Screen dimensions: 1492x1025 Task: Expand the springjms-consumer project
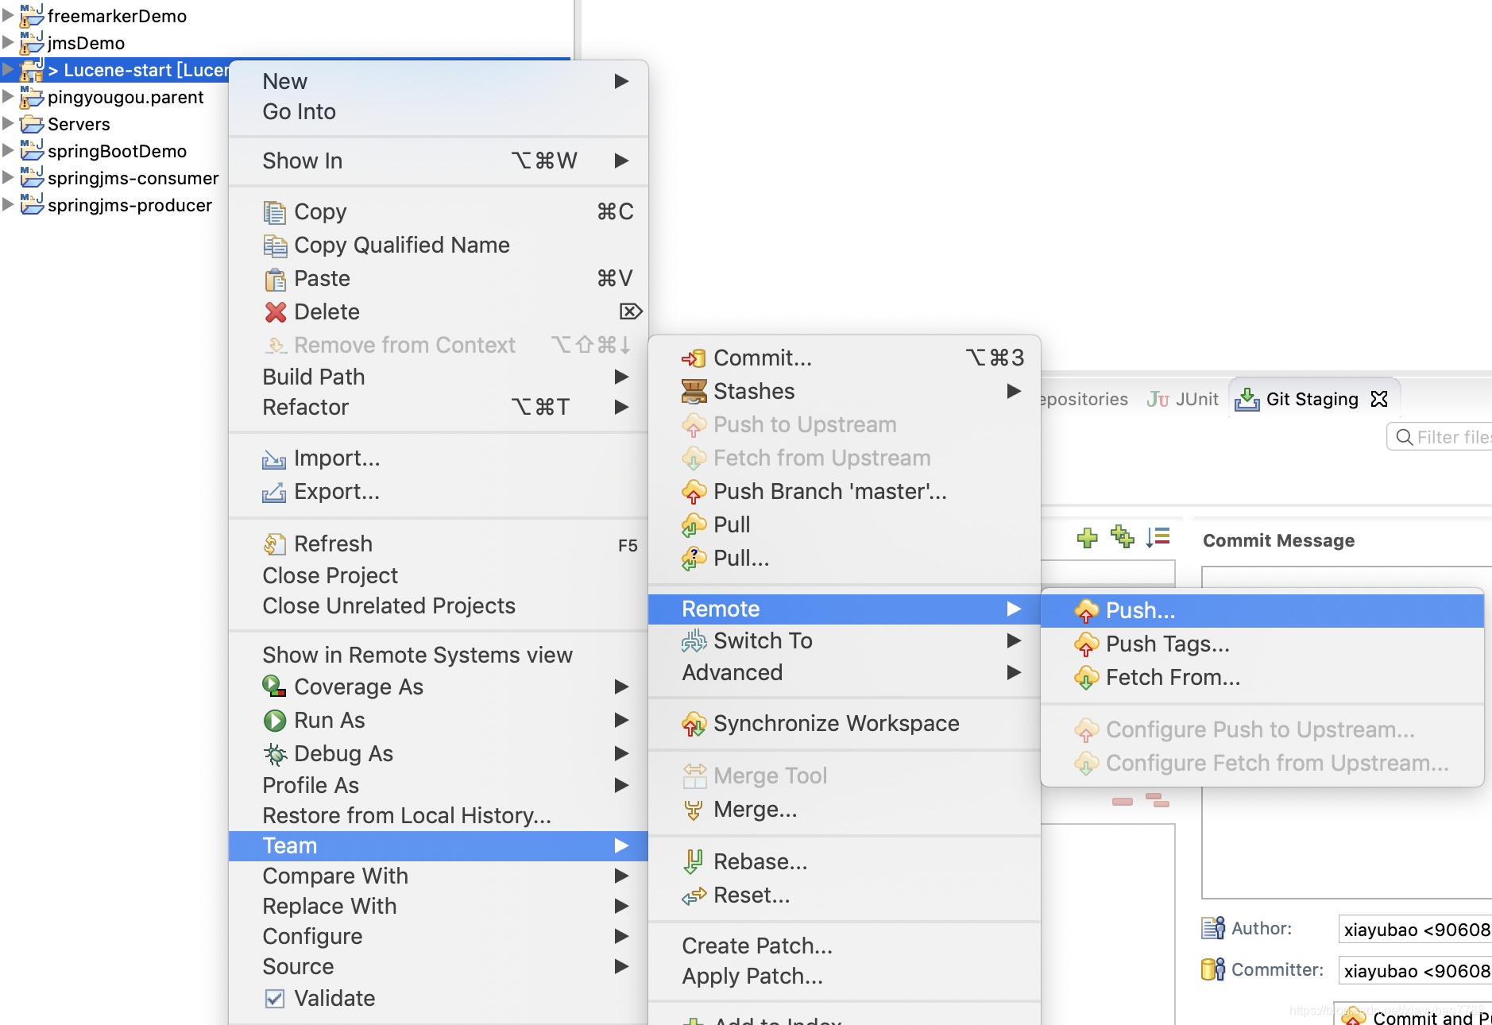tap(8, 177)
